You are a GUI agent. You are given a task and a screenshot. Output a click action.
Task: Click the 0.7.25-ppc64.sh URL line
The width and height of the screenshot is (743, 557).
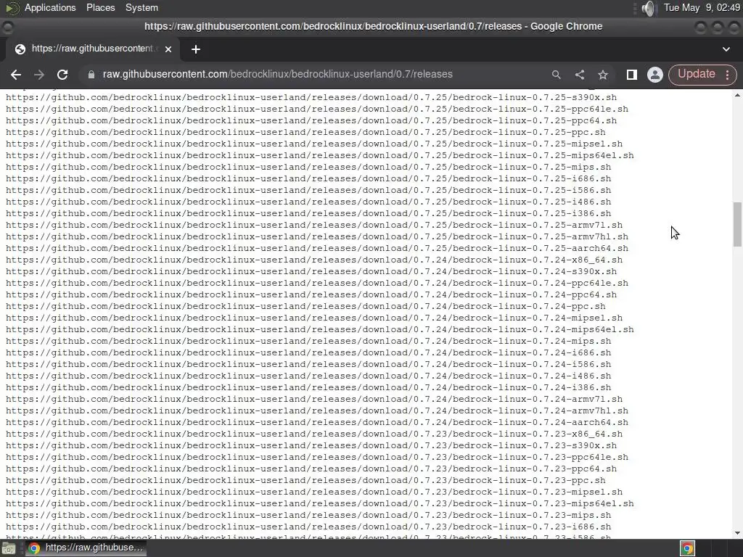tap(311, 121)
